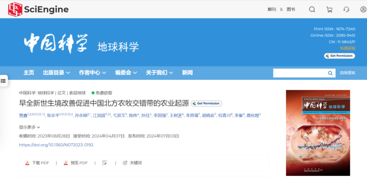Click the journal cover thumbnail image
Screen dimensions: 367x180
point(318,132)
